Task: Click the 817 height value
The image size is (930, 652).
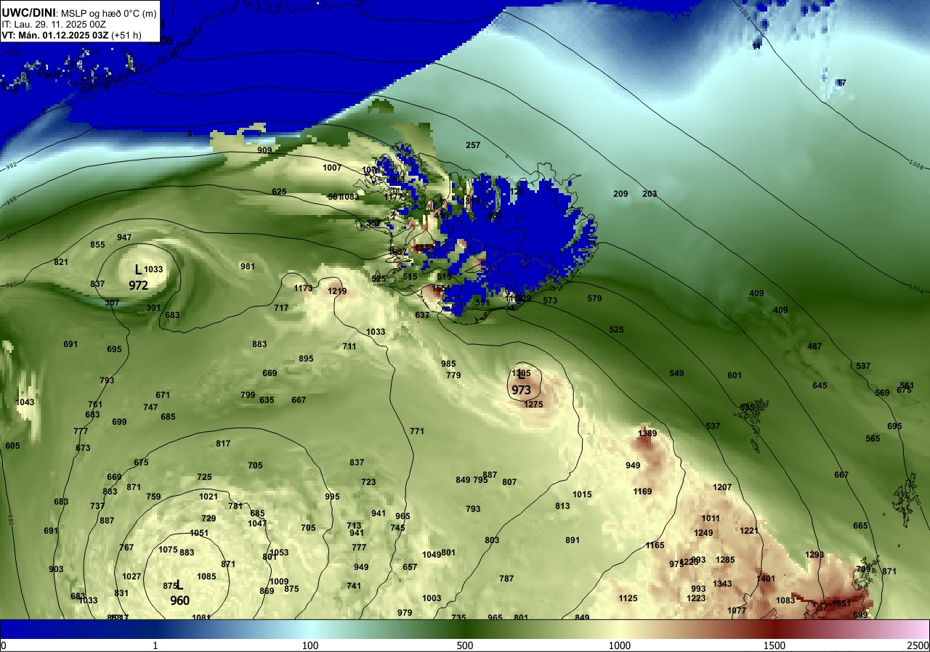Action: pyautogui.click(x=223, y=444)
